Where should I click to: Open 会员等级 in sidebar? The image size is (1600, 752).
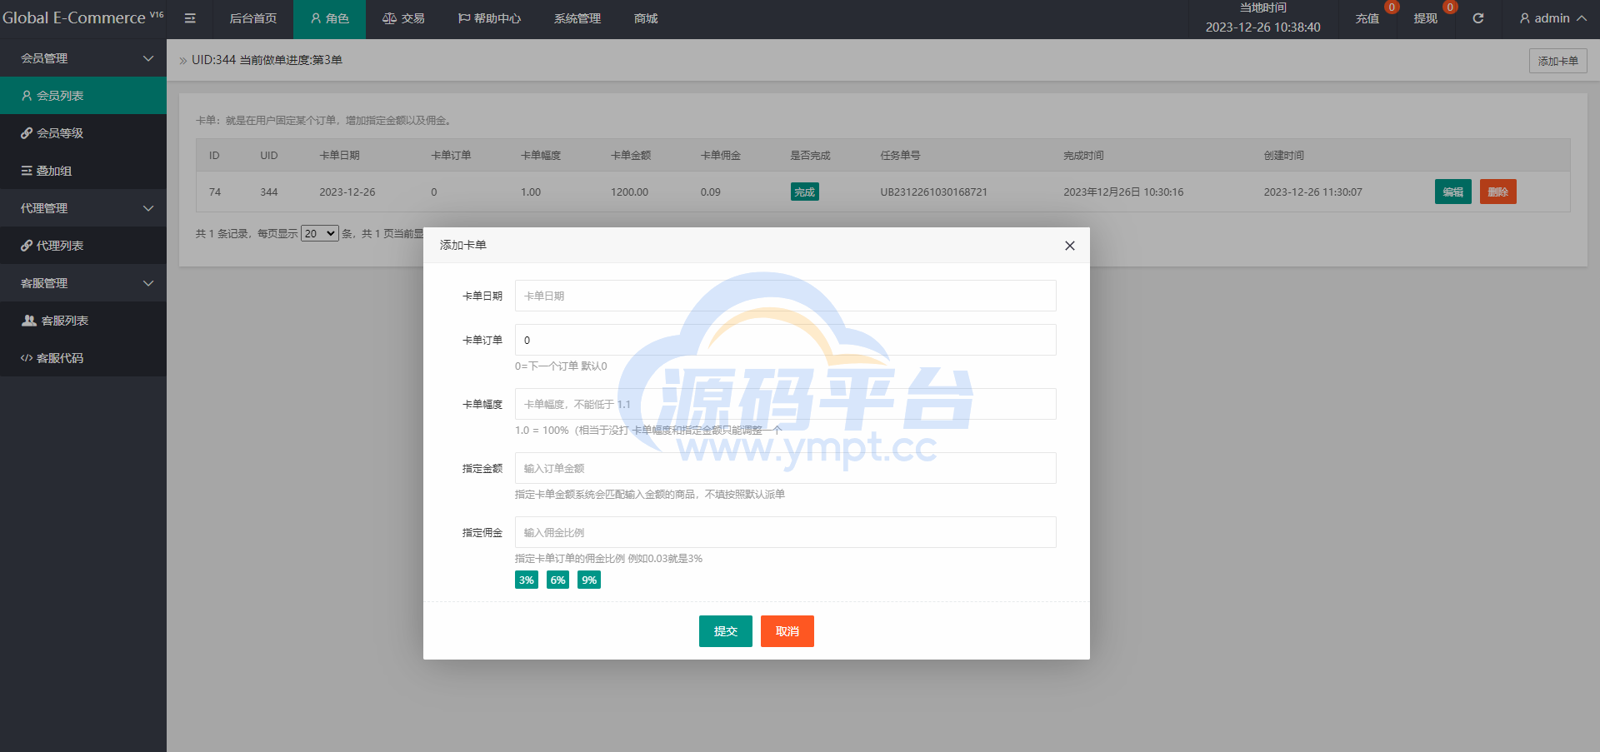(83, 133)
